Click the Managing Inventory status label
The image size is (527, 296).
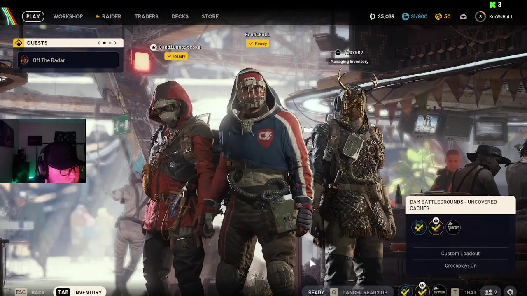[x=349, y=62]
